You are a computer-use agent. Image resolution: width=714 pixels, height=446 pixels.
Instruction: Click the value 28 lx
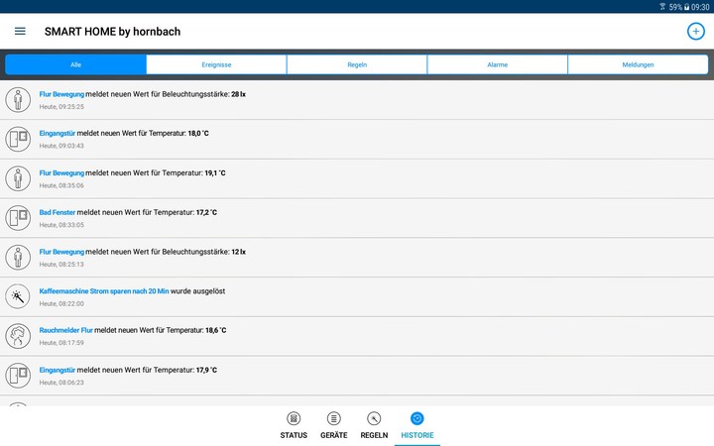[238, 94]
